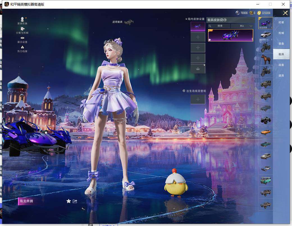Select the monster truck vehicle icon
Viewport: 292px width, 226px height.
[265, 120]
